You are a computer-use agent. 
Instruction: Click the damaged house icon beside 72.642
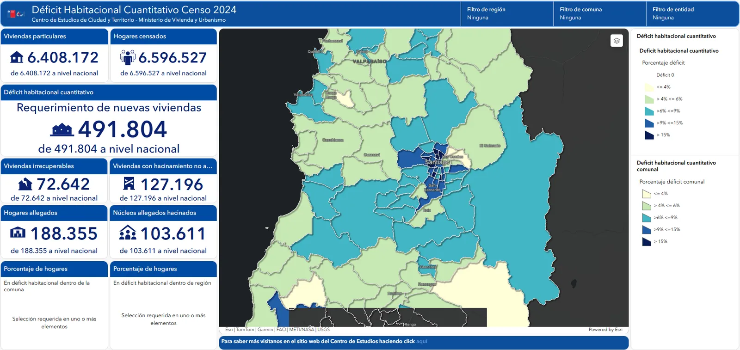(25, 184)
